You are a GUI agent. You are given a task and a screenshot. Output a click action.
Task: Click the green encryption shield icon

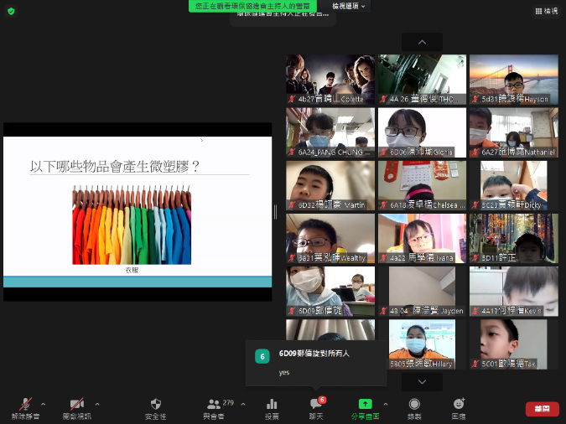(x=11, y=11)
